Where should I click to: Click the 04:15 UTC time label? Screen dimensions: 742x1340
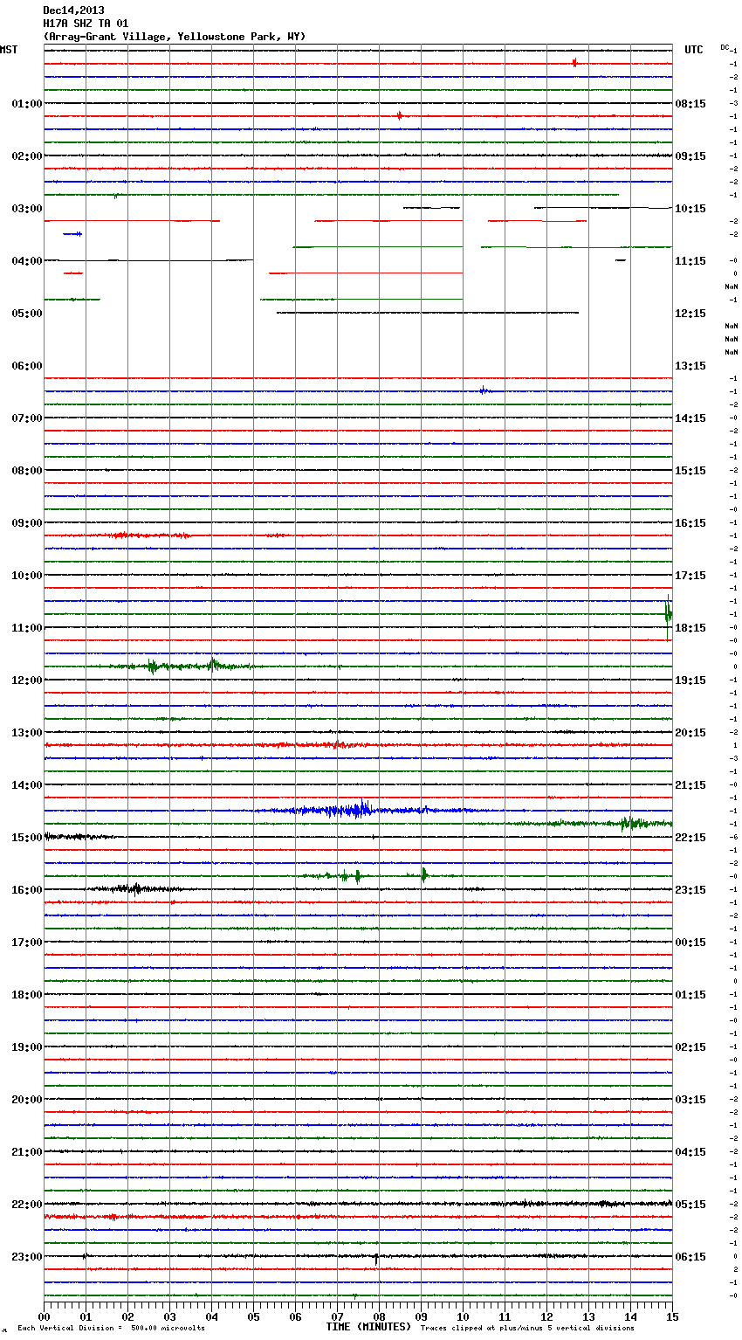690,1152
